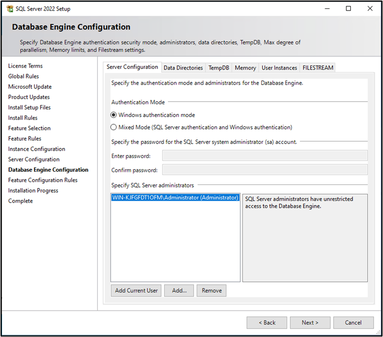The image size is (383, 337).
Task: Click Feature Configuration Rules step
Action: pos(43,180)
